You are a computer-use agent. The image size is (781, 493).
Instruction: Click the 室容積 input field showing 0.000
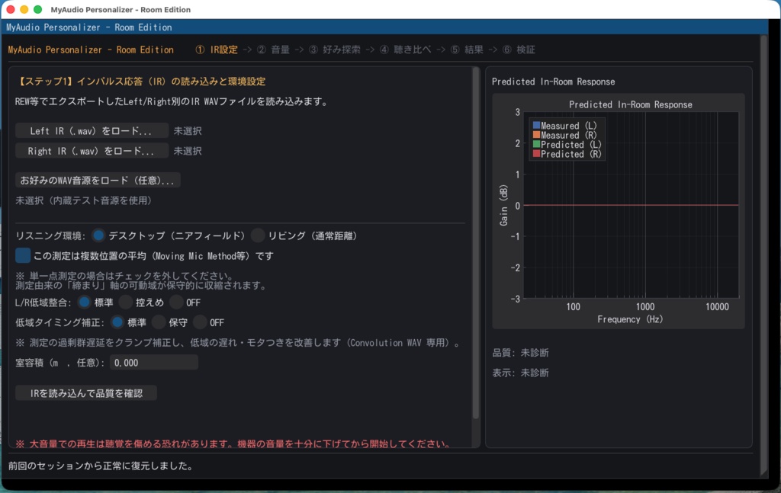pos(154,363)
